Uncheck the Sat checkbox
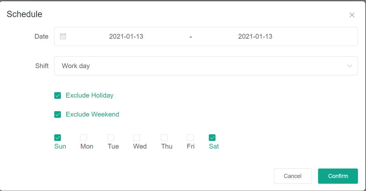Screen dimensions: 366x191 (212, 137)
